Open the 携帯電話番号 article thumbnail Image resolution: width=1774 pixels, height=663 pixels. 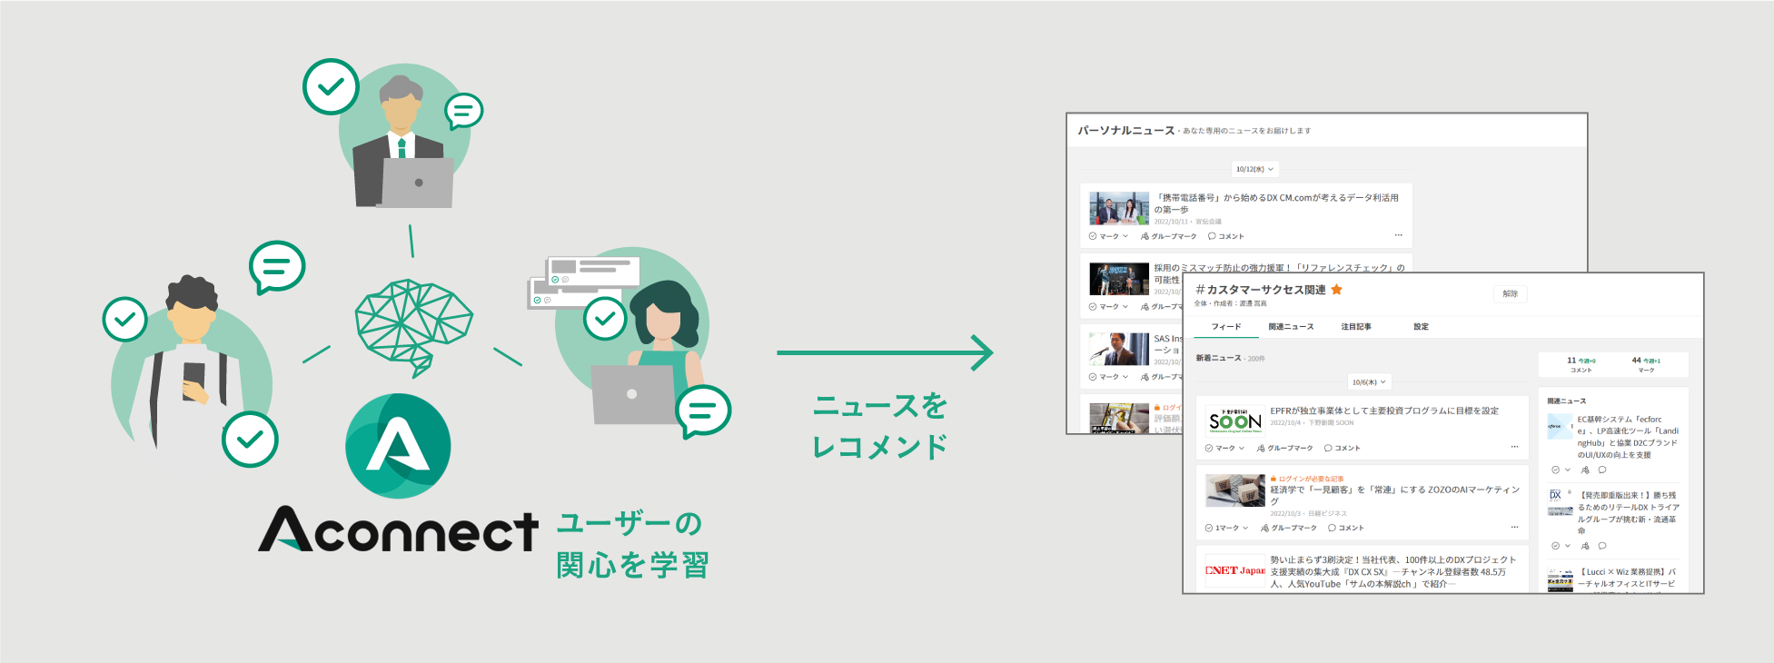(x=1119, y=209)
